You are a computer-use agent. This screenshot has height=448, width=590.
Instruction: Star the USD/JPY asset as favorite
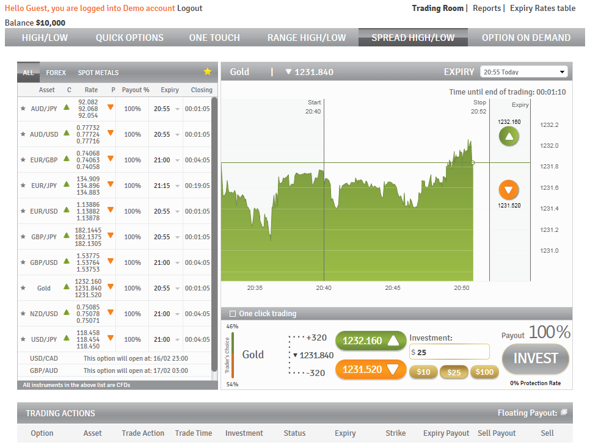[23, 339]
